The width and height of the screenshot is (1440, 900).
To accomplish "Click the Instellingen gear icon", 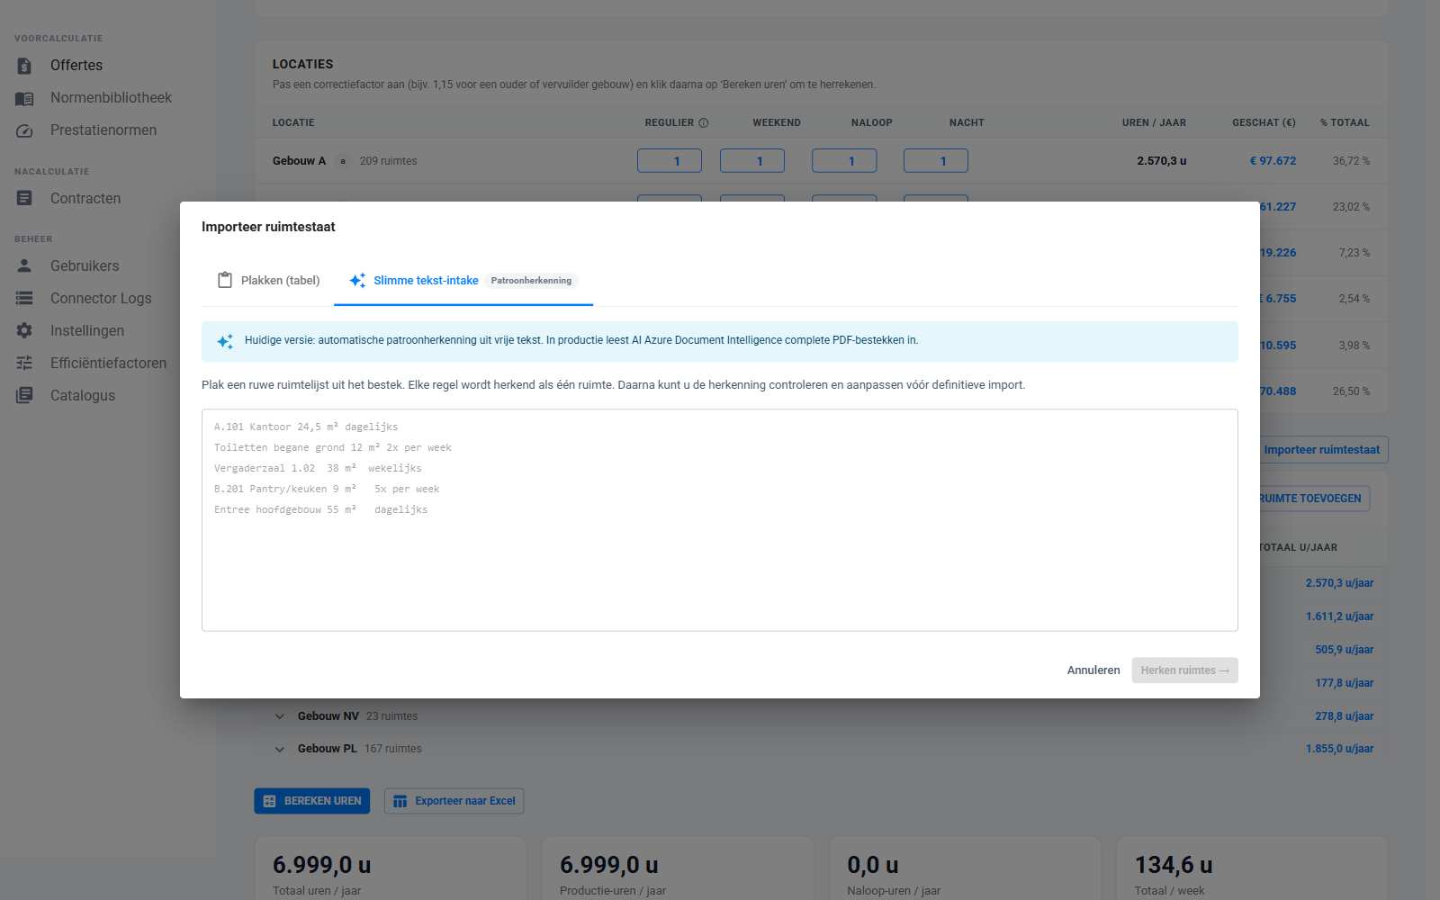I will (24, 330).
